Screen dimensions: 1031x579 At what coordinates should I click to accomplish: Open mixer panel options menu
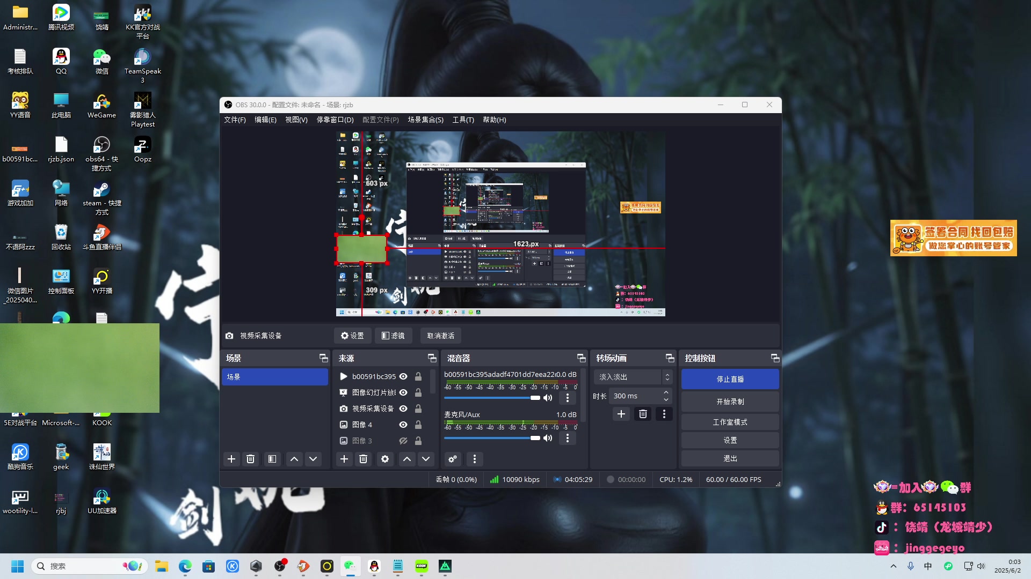tap(474, 459)
